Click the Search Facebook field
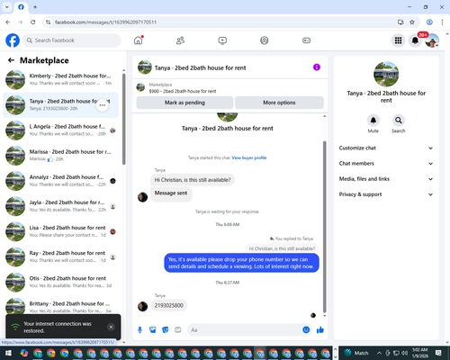The width and height of the screenshot is (450, 360). click(x=72, y=40)
